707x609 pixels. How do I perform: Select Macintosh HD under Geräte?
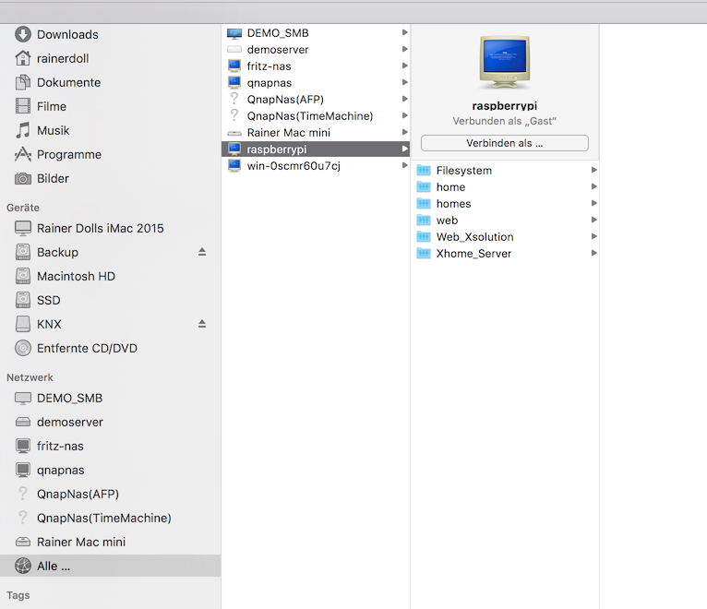click(76, 276)
